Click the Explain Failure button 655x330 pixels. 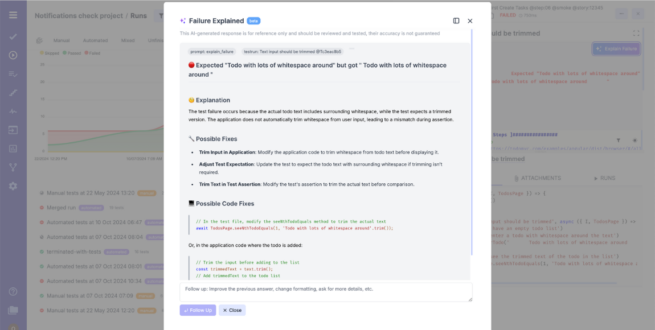pyautogui.click(x=616, y=49)
